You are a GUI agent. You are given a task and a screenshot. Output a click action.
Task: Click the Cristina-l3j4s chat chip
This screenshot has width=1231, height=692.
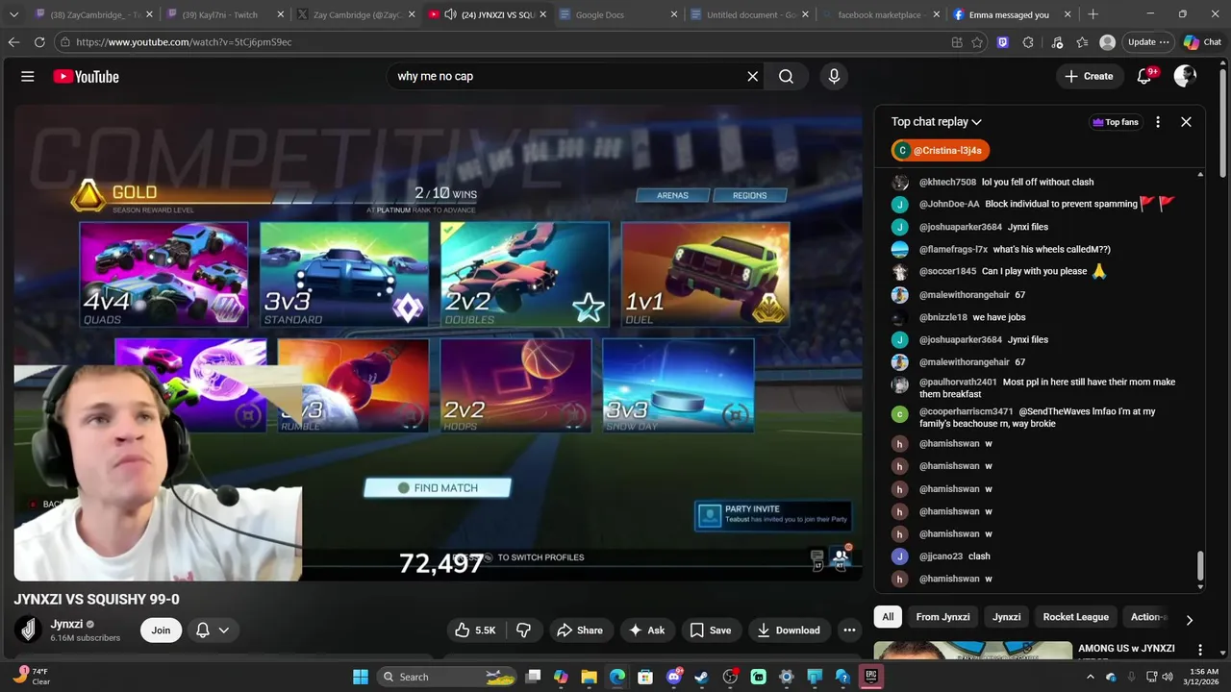tap(940, 151)
